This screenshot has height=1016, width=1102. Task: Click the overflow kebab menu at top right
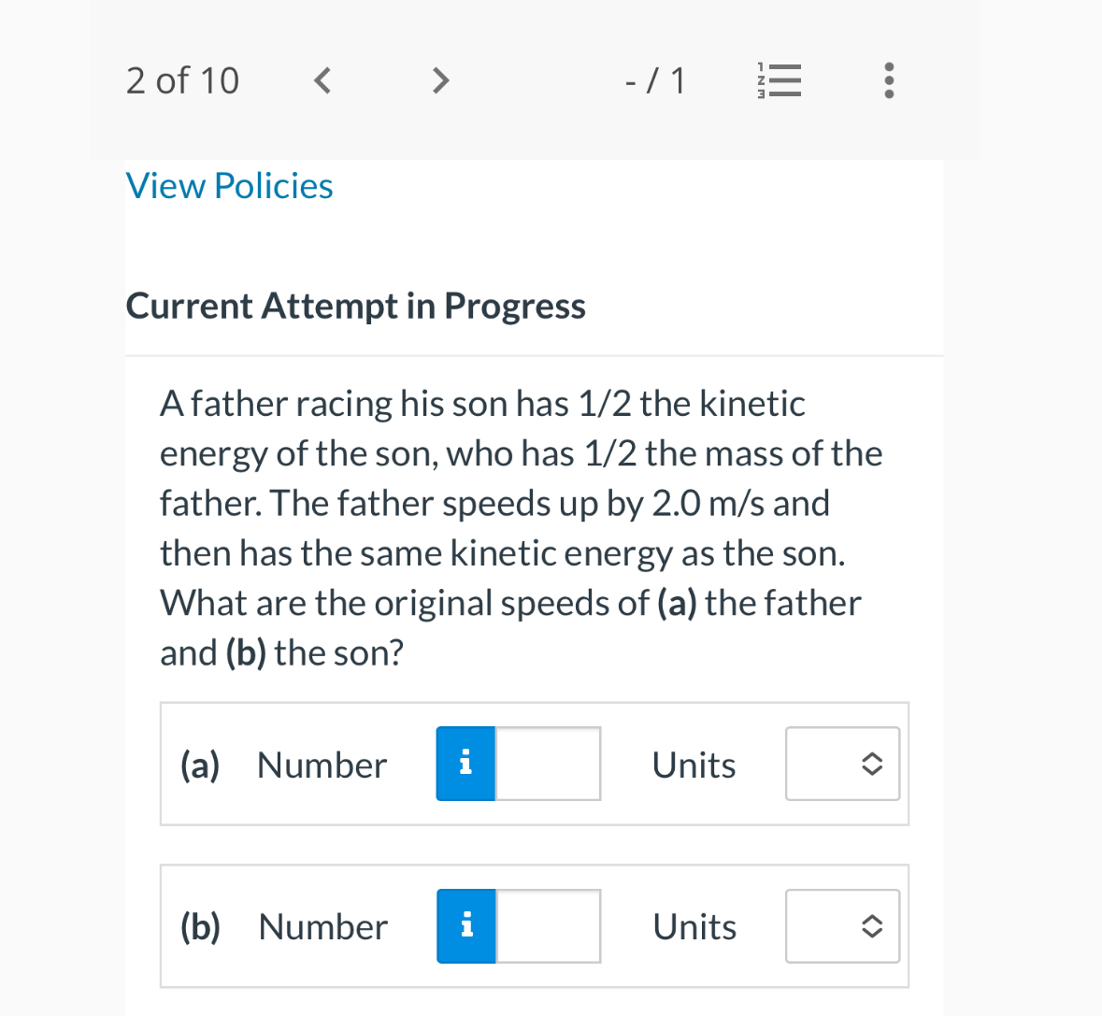(889, 80)
